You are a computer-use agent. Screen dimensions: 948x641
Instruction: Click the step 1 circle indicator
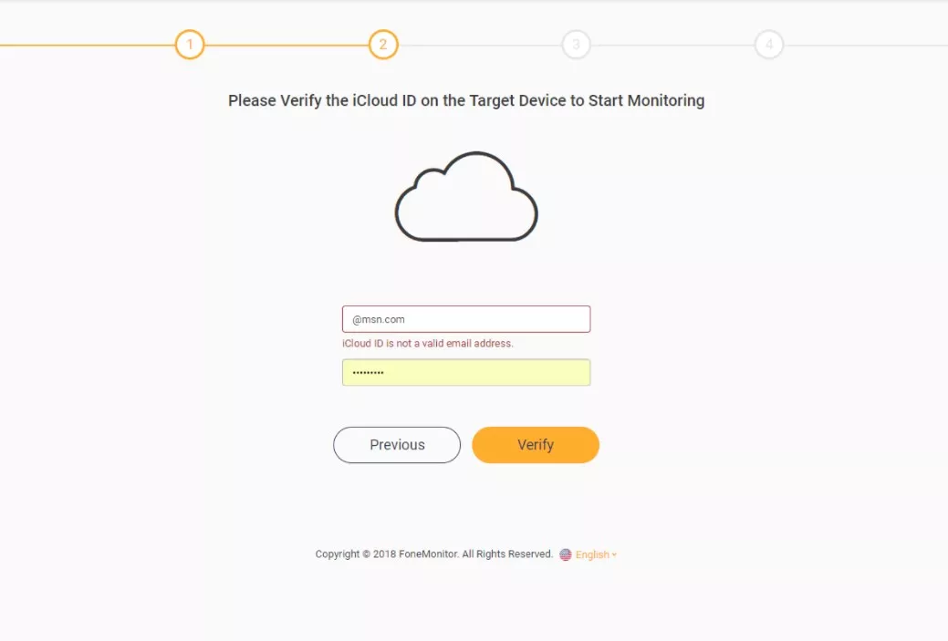190,45
